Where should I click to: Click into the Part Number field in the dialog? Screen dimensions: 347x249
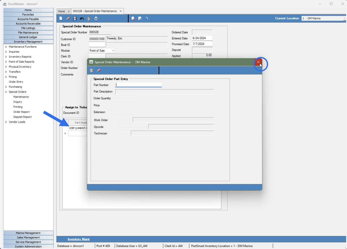(139, 85)
